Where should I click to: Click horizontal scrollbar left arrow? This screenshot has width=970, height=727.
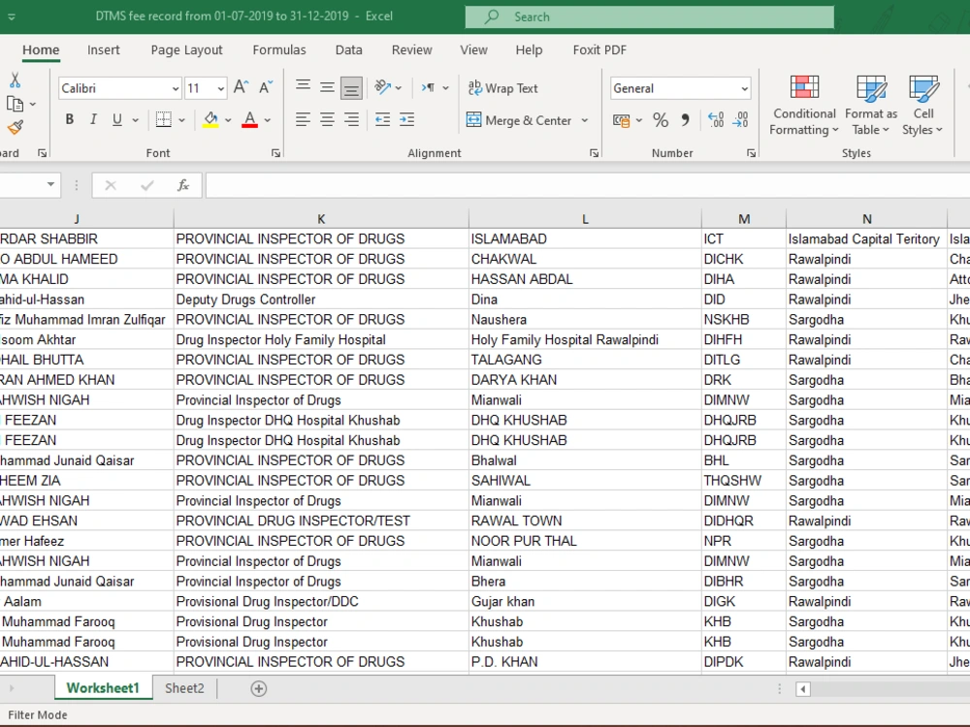[x=803, y=688]
